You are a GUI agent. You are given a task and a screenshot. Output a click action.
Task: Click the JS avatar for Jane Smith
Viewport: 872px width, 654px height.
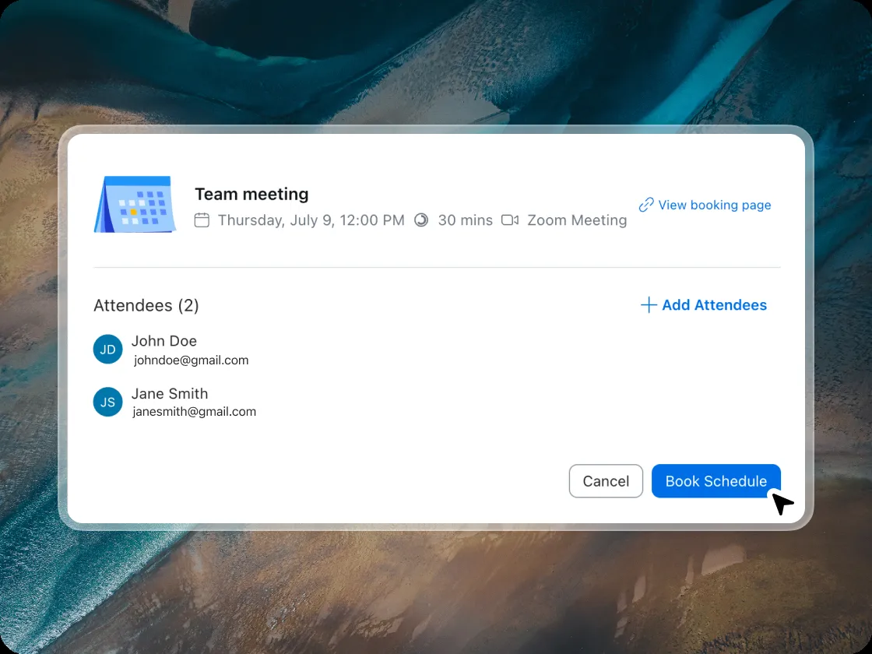click(x=108, y=402)
